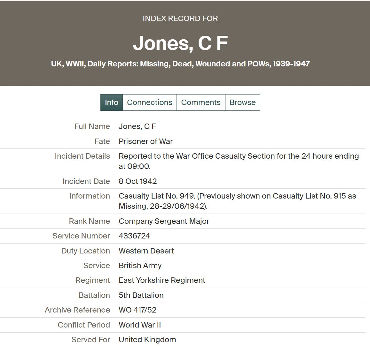Click the 'Jones, C F' page title
Viewport: 370px width, 347px height.
click(180, 43)
